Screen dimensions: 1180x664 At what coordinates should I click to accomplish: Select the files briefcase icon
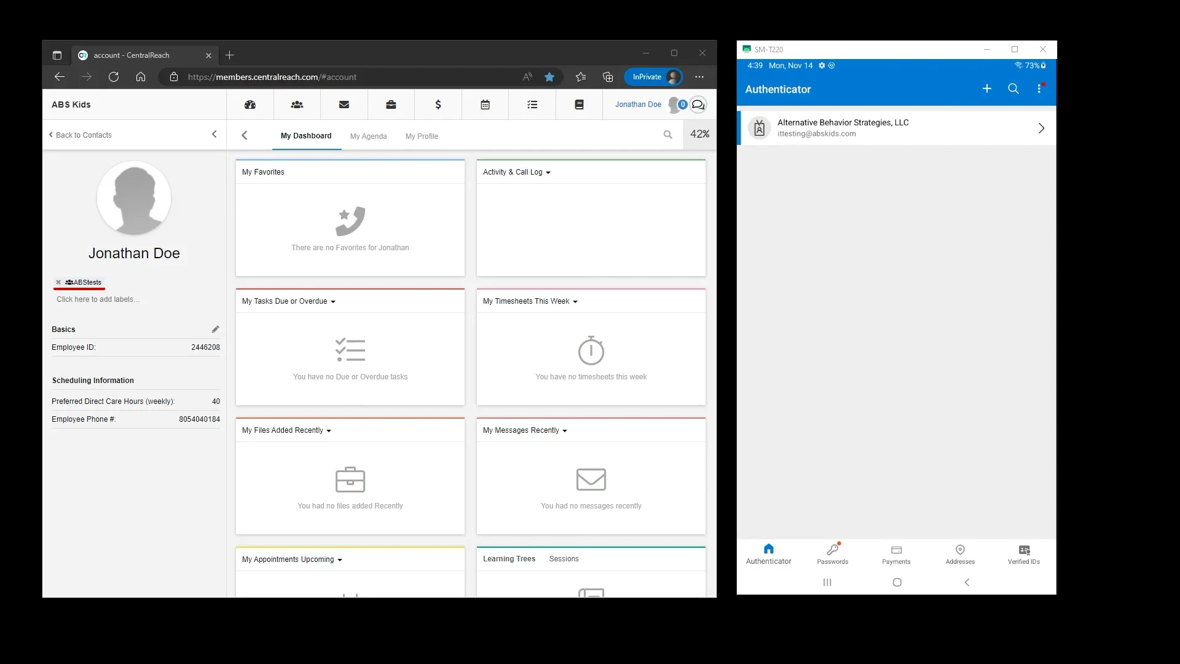coord(391,105)
